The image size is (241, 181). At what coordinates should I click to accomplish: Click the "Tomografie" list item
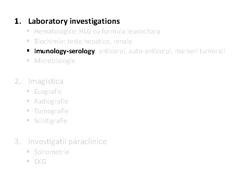coord(51,111)
